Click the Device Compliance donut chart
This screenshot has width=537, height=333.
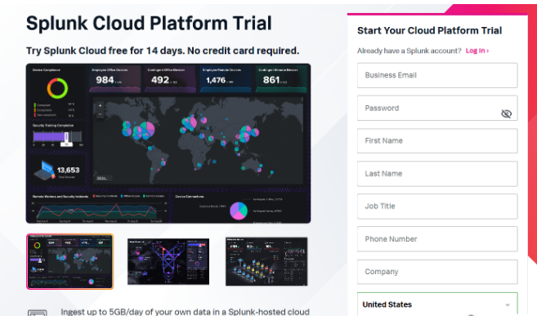coord(57,88)
